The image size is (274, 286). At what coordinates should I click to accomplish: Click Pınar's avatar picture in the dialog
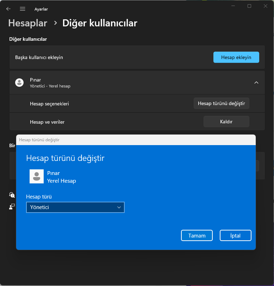[x=37, y=176]
